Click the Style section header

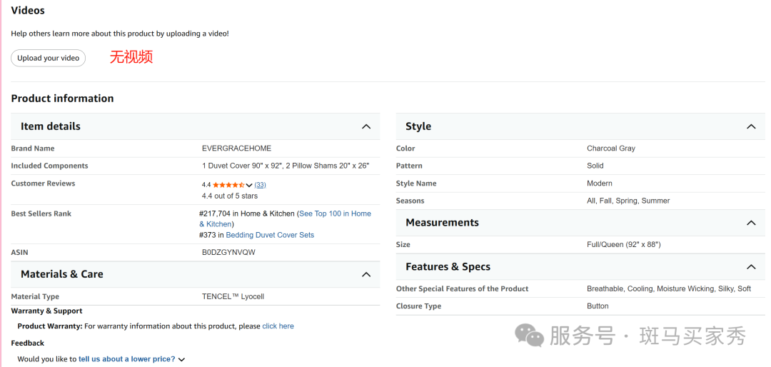[418, 126]
